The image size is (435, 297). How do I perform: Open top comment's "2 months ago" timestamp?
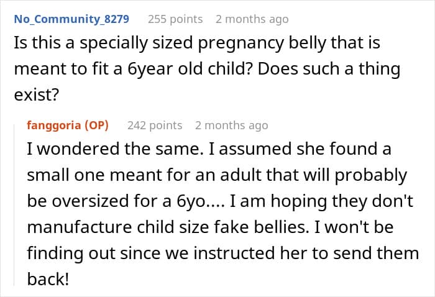click(252, 19)
